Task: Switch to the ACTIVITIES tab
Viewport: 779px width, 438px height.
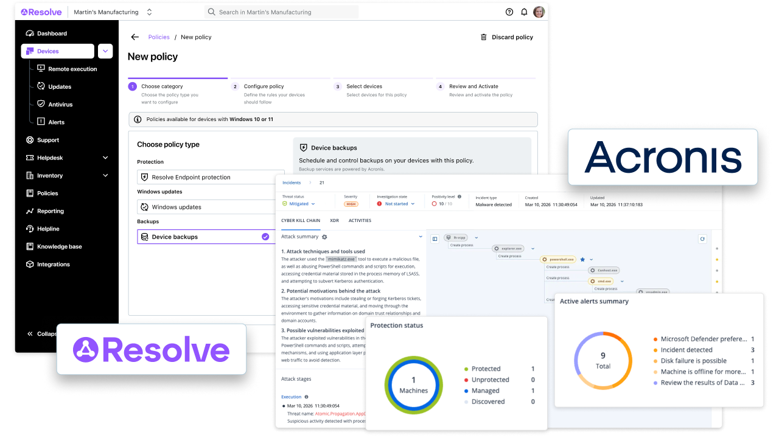Action: tap(360, 220)
